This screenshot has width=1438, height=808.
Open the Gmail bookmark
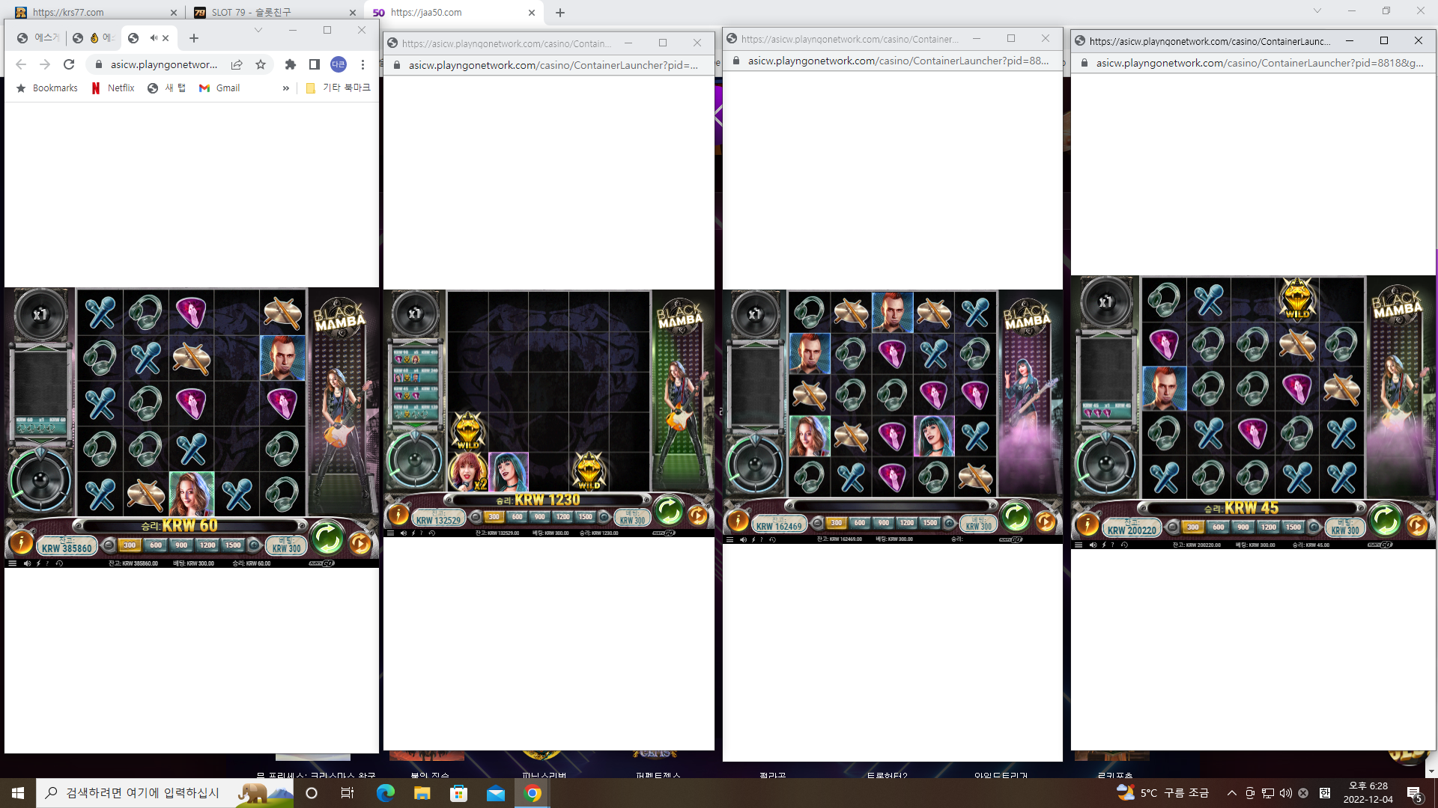219,88
